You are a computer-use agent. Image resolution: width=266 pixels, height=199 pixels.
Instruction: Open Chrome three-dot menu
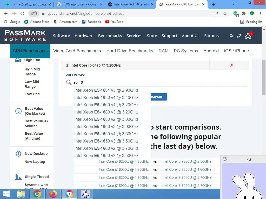pyautogui.click(x=260, y=13)
